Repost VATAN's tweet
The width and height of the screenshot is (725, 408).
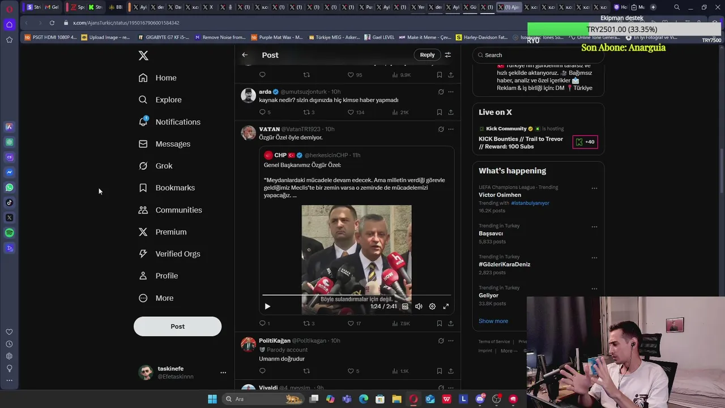tap(306, 324)
